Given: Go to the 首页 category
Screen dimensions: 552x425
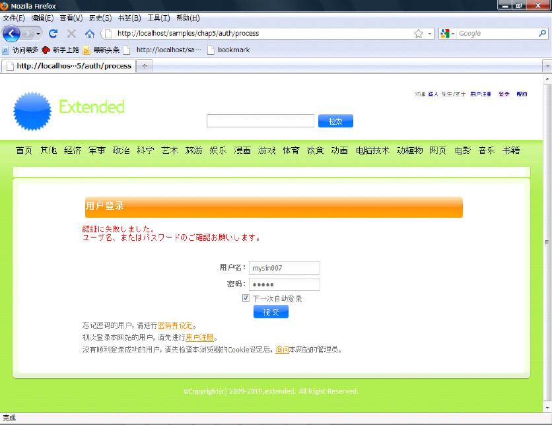Looking at the screenshot, I should [x=24, y=150].
